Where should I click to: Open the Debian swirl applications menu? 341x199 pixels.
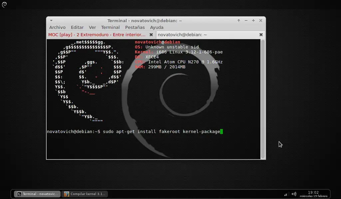(x=4, y=5)
